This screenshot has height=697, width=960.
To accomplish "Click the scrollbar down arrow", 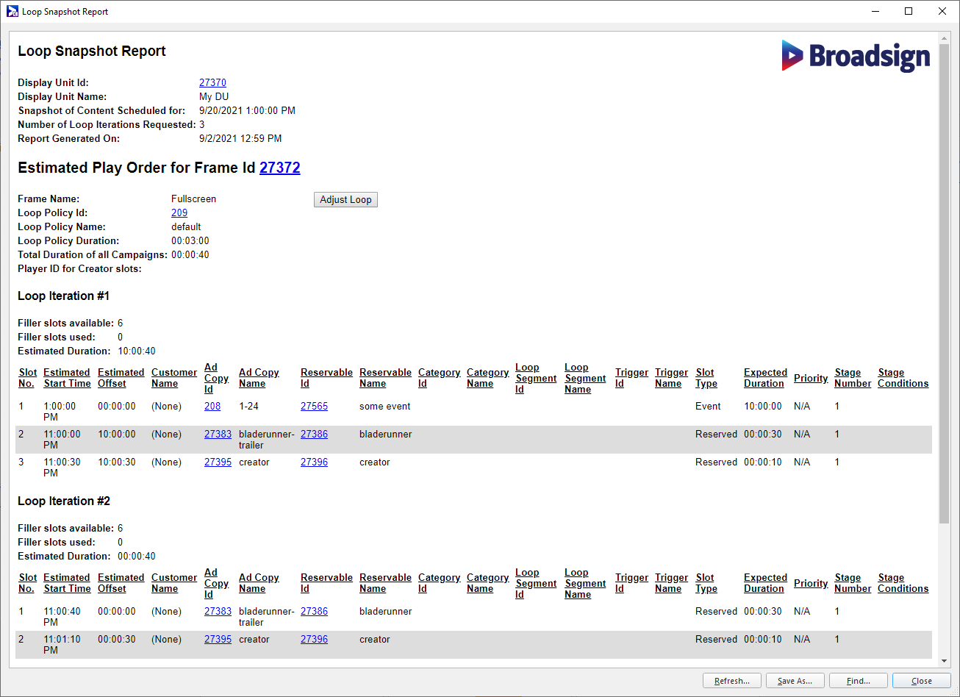I will pyautogui.click(x=944, y=661).
